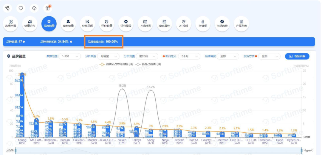Click the cloud download icon

click(34, 8)
